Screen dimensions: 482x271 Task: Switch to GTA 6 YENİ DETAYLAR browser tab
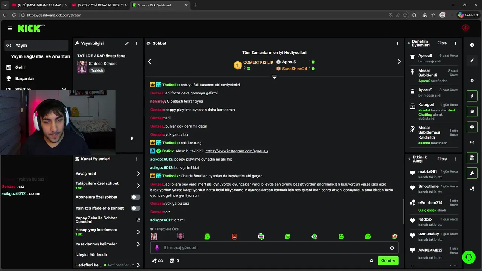100,5
